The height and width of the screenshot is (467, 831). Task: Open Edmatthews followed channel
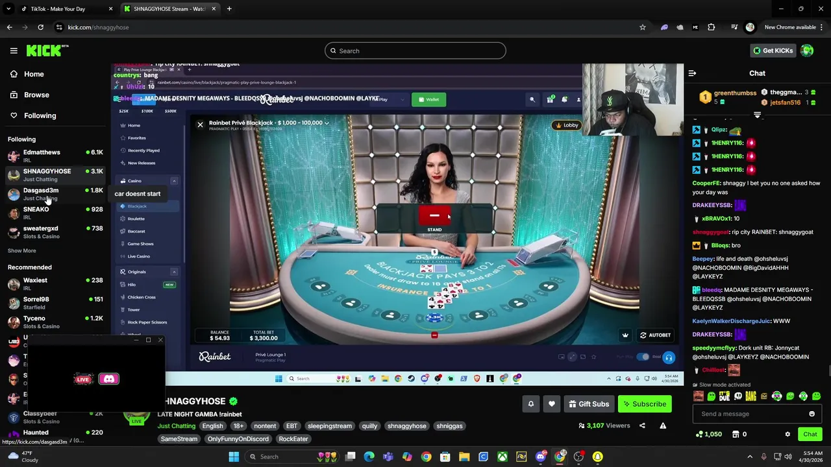pyautogui.click(x=55, y=156)
